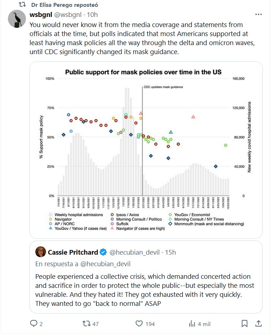Click the main tweet text body
This screenshot has height=334, width=272.
pos(137,38)
